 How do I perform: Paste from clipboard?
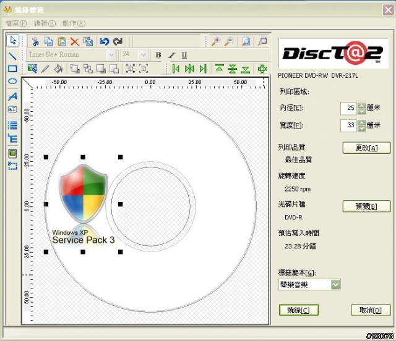coord(62,41)
